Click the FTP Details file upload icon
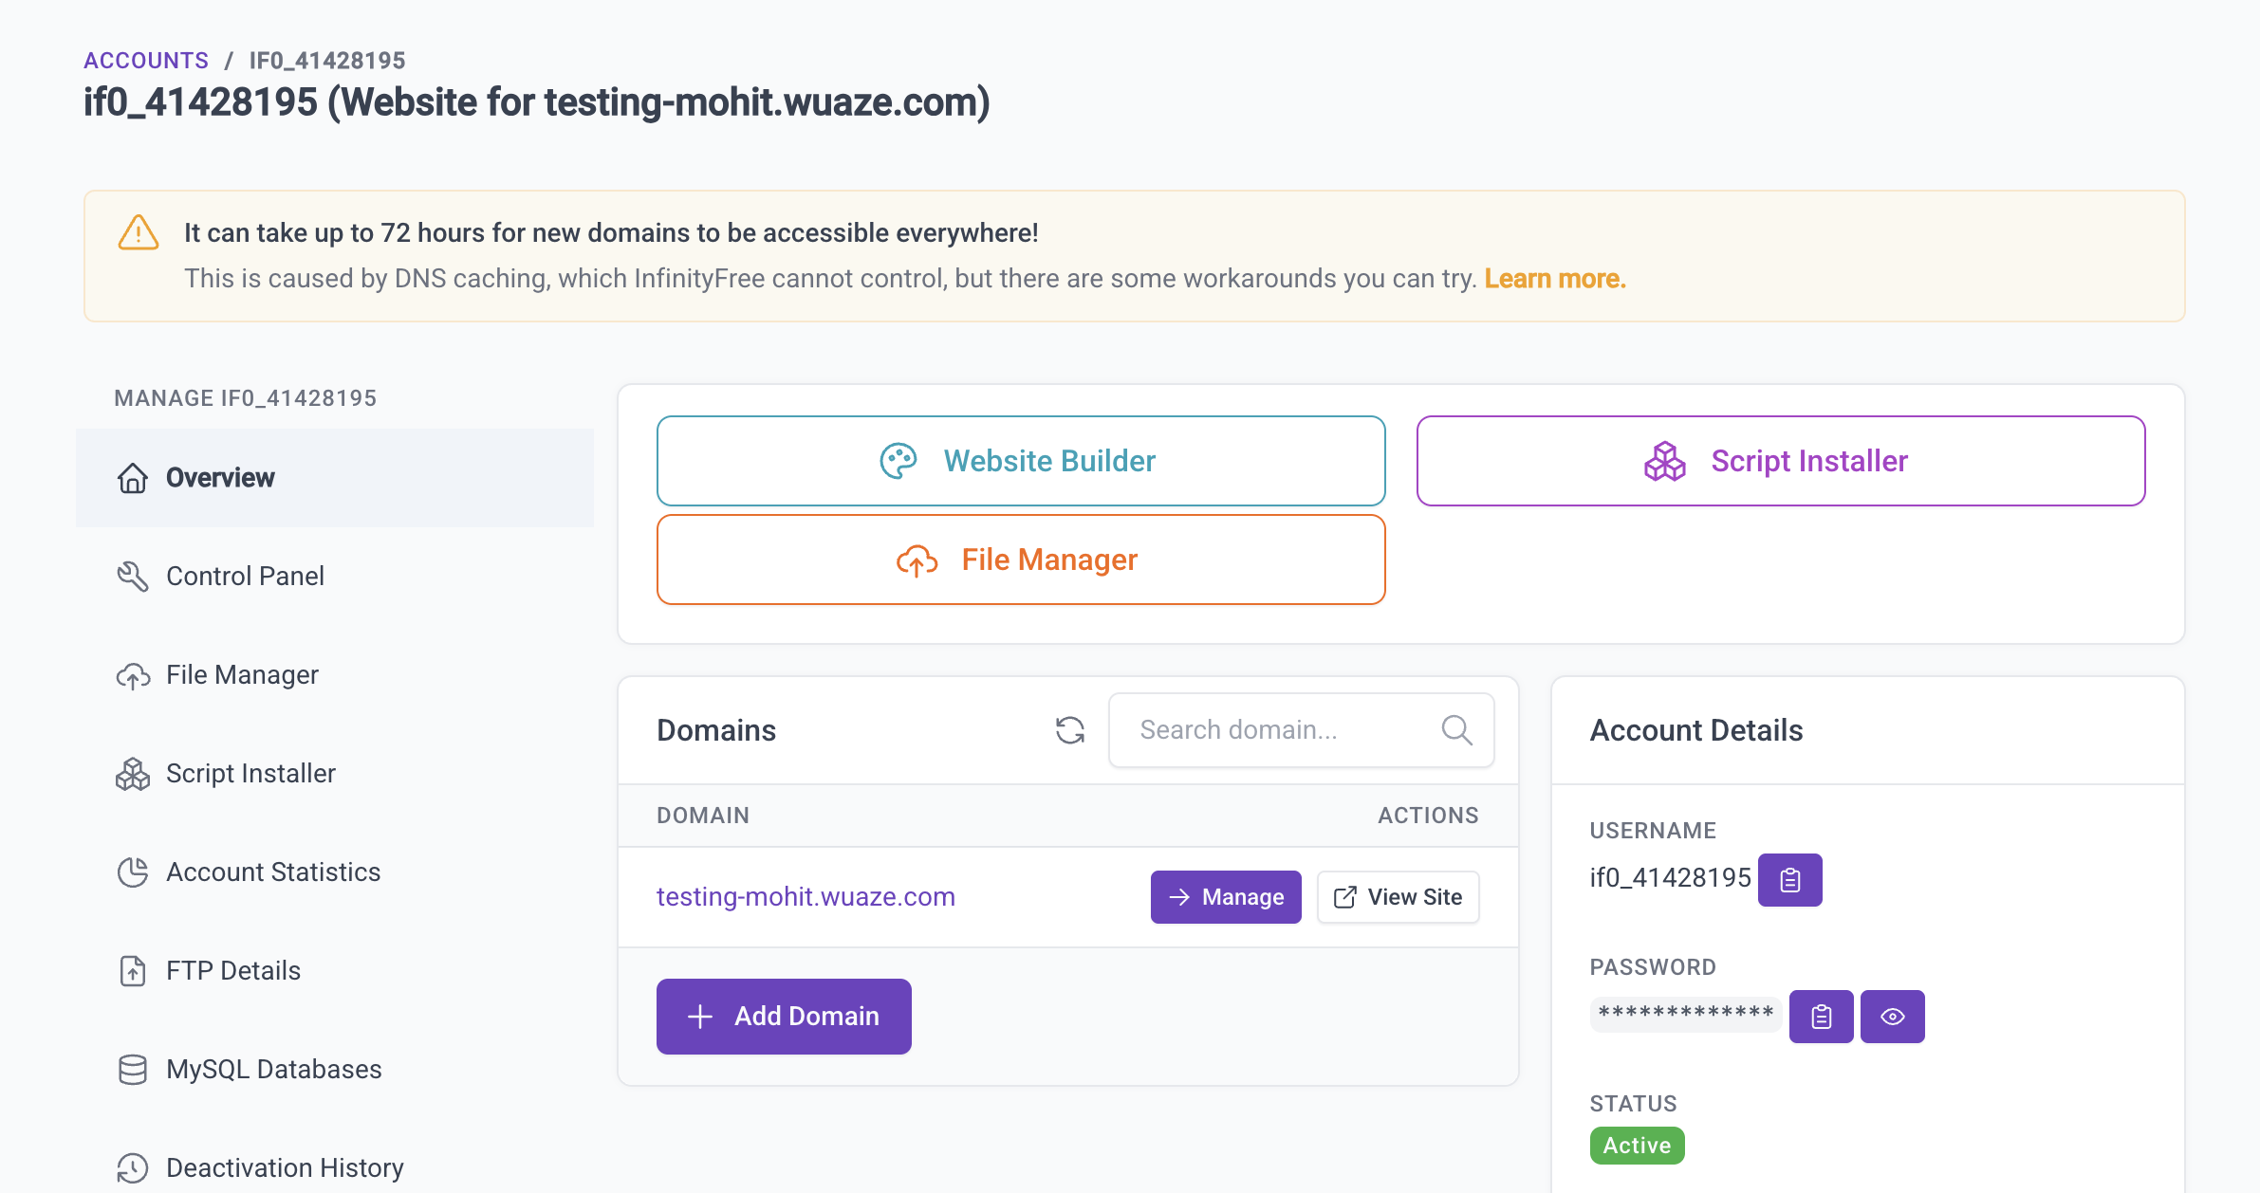This screenshot has height=1193, width=2260. pos(133,970)
